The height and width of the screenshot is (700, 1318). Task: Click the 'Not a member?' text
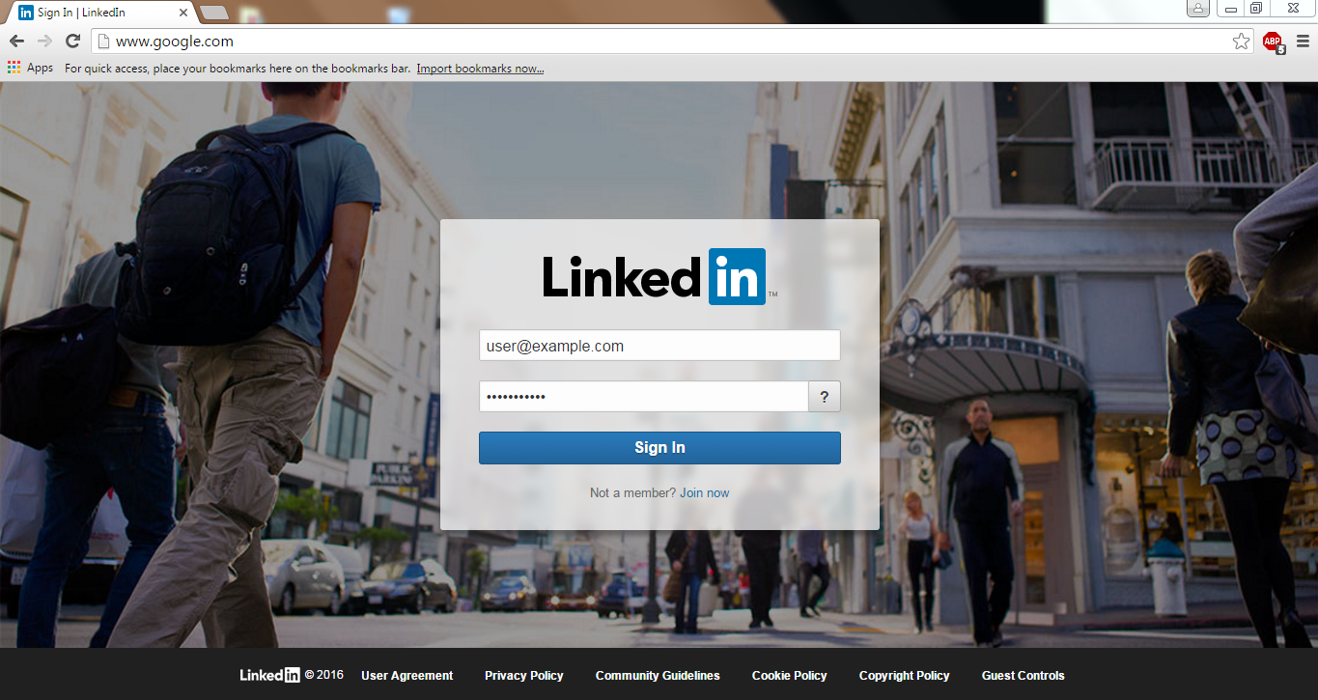[633, 492]
